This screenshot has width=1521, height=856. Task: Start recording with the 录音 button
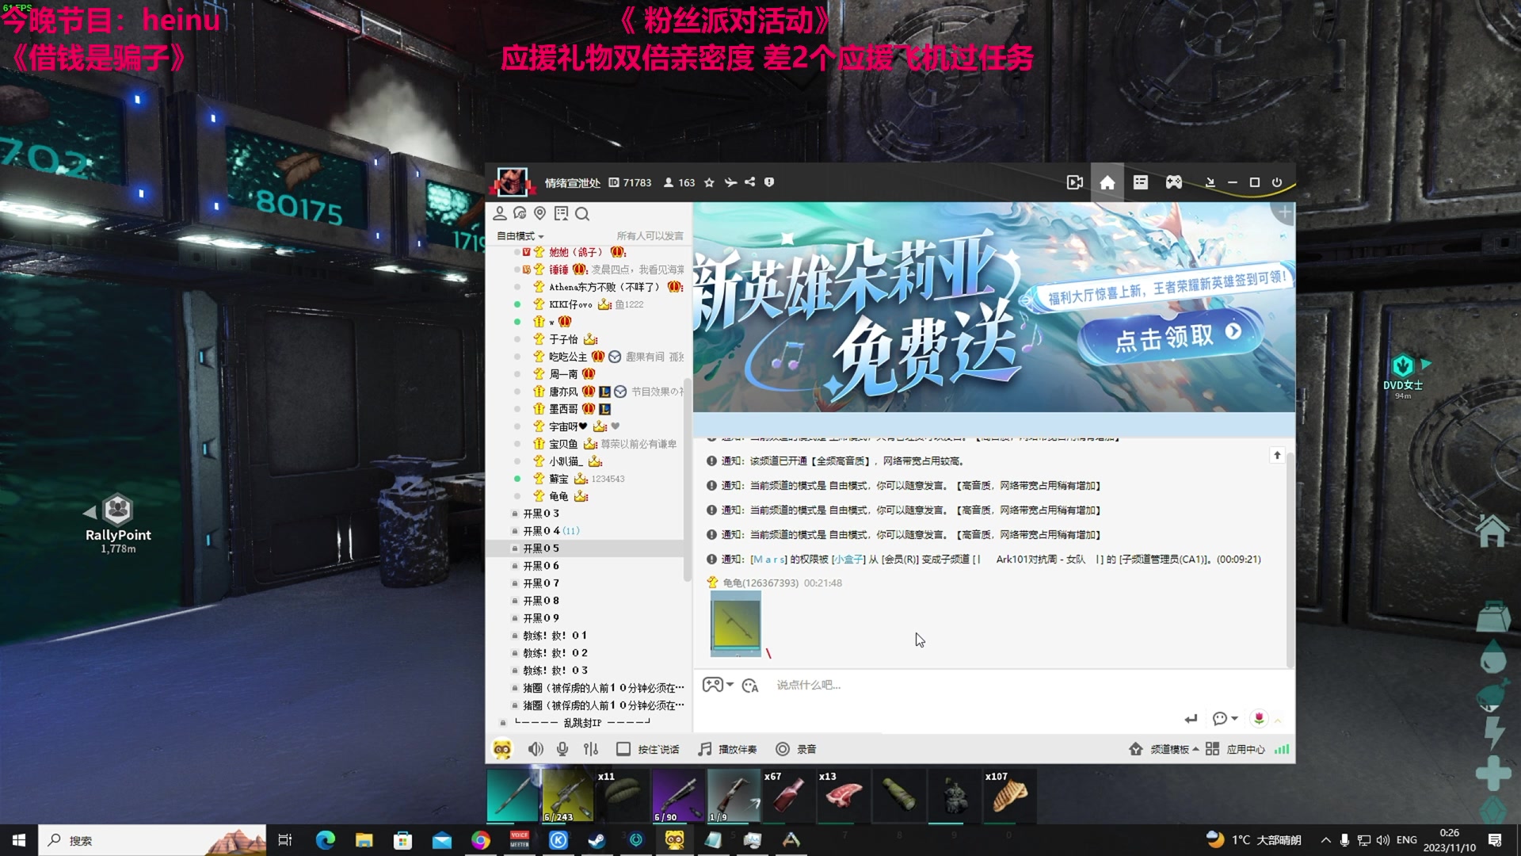click(795, 748)
